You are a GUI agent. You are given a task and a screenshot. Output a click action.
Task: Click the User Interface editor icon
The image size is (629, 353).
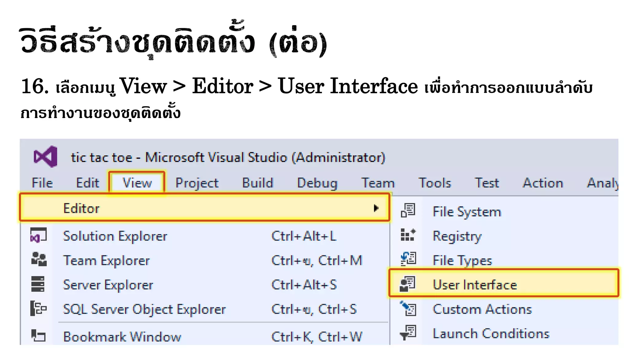point(408,284)
